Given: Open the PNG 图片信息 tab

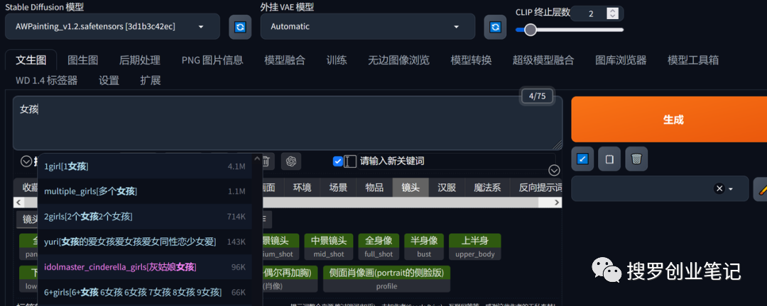Looking at the screenshot, I should [212, 60].
